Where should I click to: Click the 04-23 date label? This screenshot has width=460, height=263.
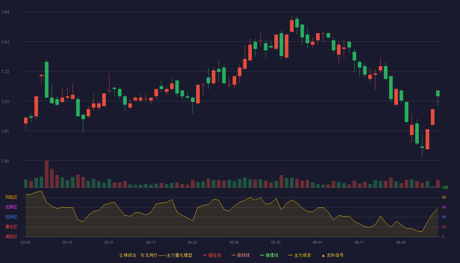192,242
